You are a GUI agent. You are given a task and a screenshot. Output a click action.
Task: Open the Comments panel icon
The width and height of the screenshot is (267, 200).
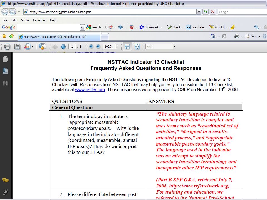tap(5, 180)
